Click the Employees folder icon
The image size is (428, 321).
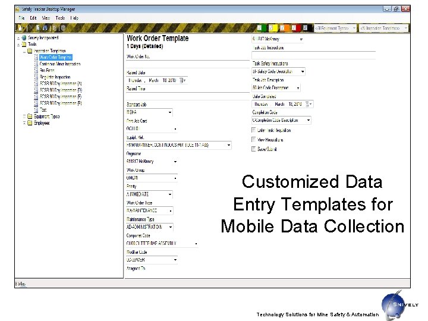pyautogui.click(x=30, y=123)
